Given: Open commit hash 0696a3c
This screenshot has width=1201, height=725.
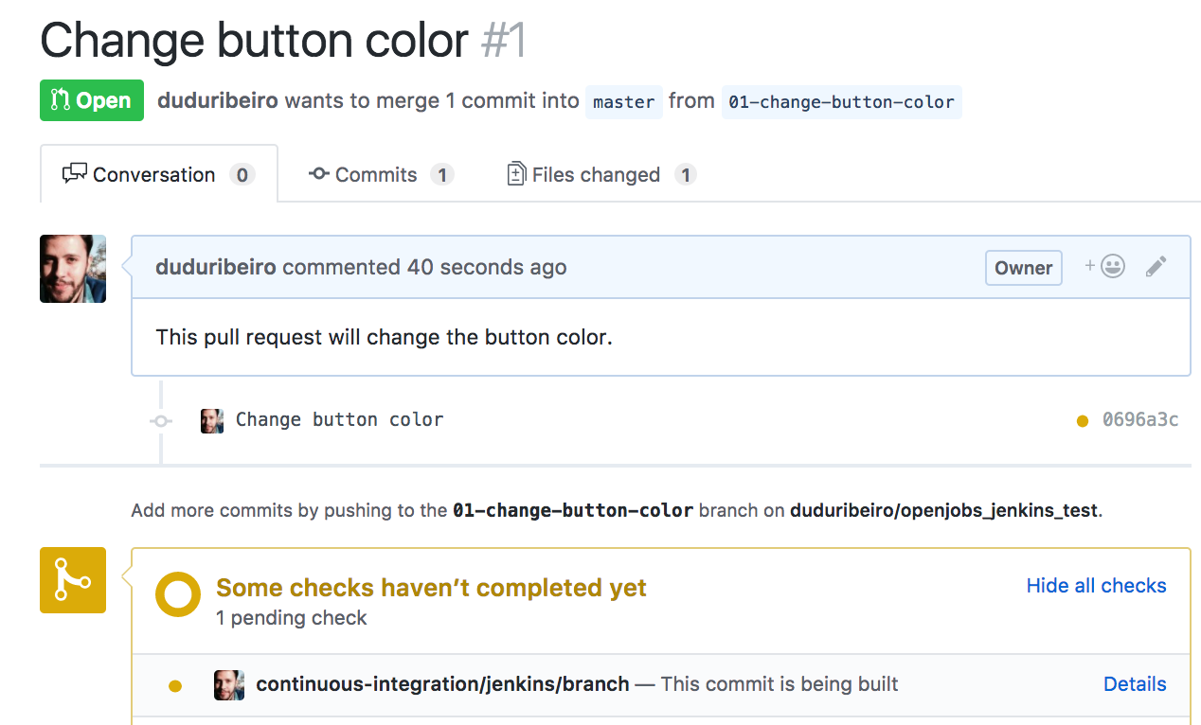Looking at the screenshot, I should 1140,420.
